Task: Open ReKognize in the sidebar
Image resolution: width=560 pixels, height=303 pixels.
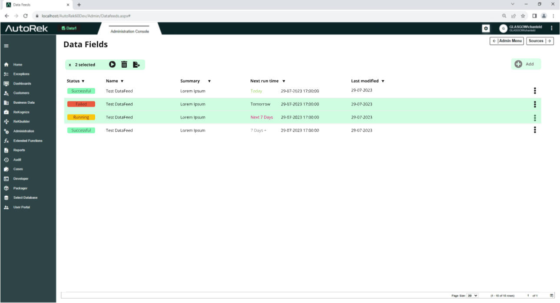Action: point(21,112)
